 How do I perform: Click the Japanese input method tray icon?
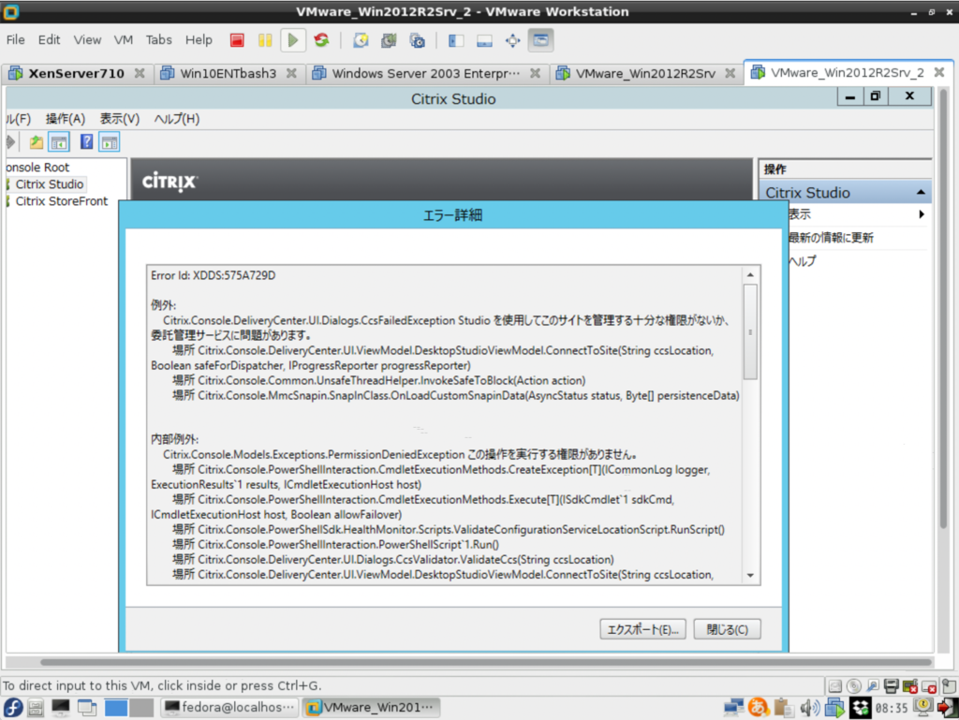(x=759, y=707)
